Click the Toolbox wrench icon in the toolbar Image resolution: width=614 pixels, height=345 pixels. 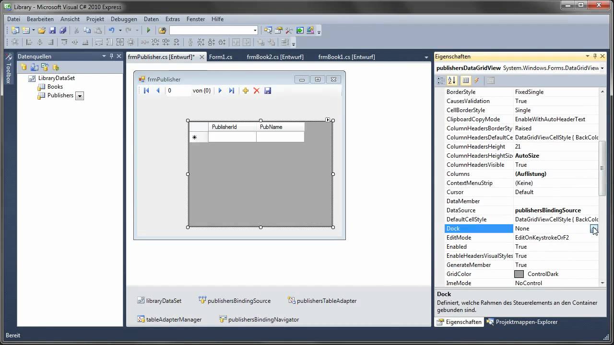click(x=289, y=30)
